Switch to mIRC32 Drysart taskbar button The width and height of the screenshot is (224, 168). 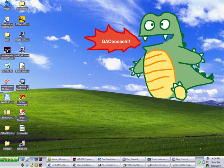tap(84, 159)
